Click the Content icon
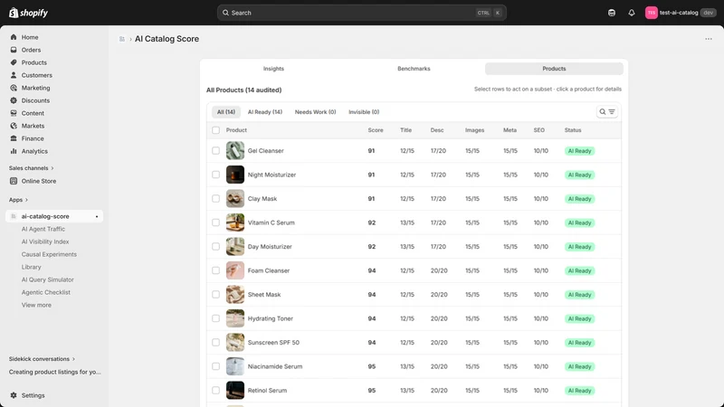Image resolution: width=724 pixels, height=407 pixels. pos(14,113)
